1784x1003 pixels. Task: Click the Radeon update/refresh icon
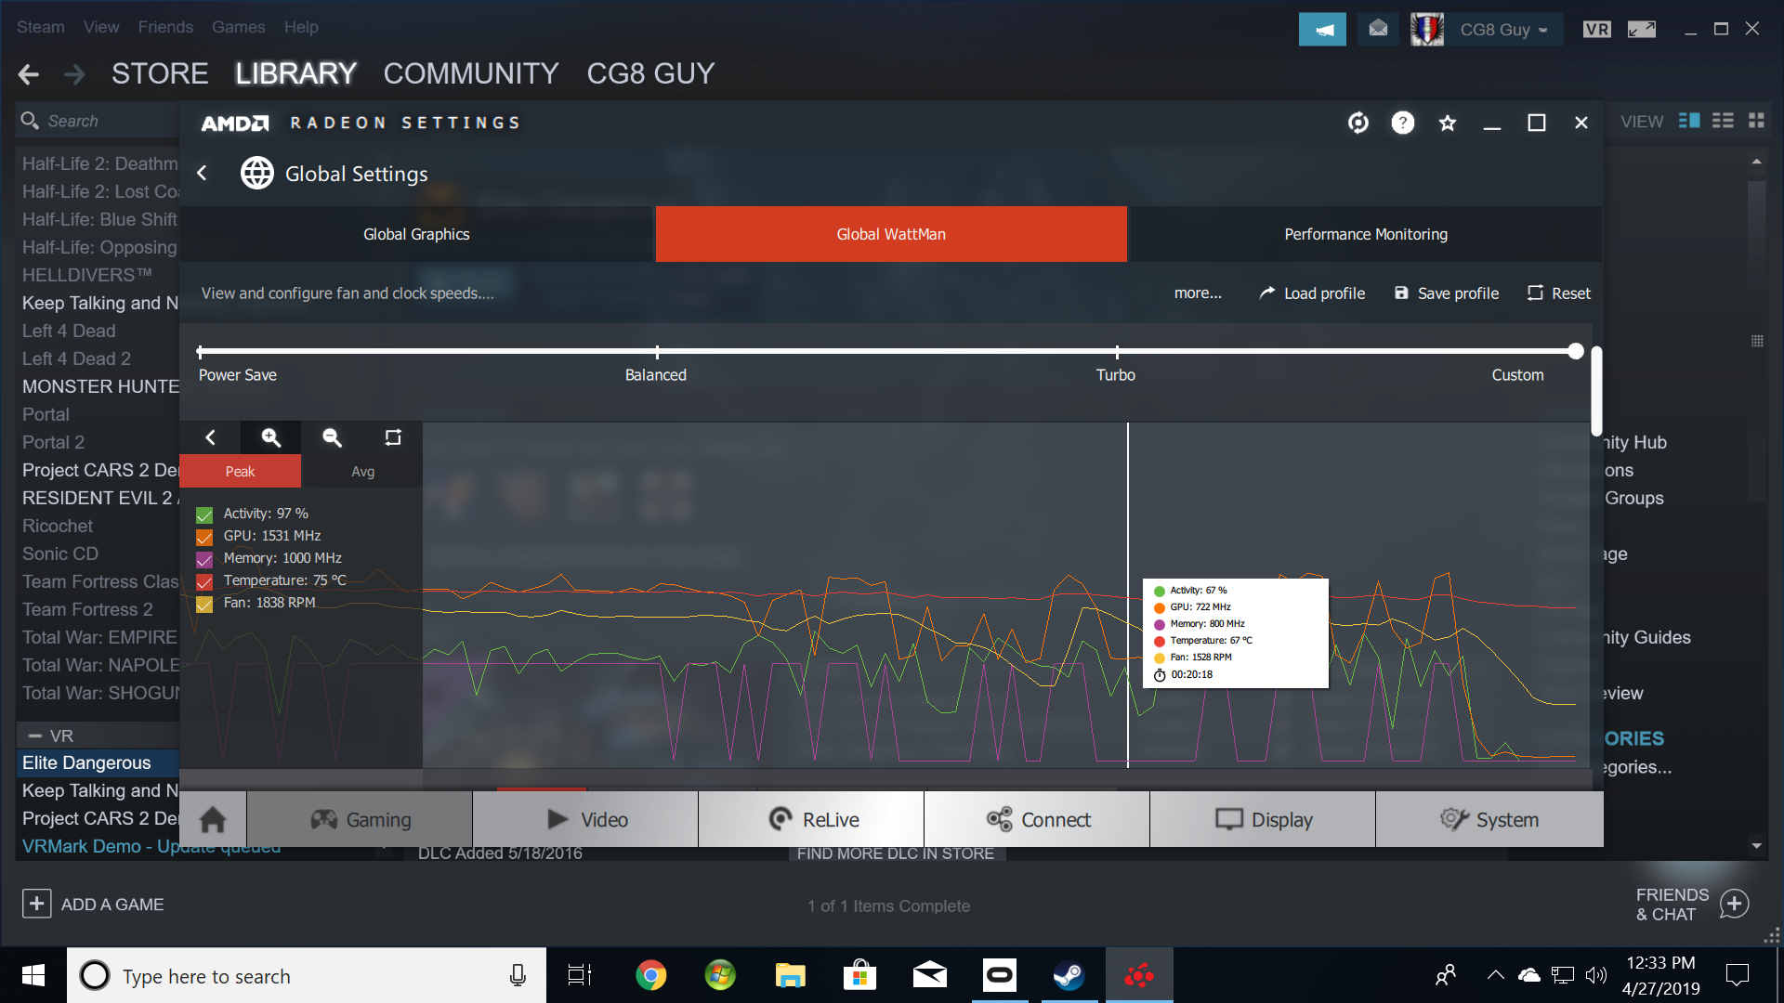tap(1358, 123)
